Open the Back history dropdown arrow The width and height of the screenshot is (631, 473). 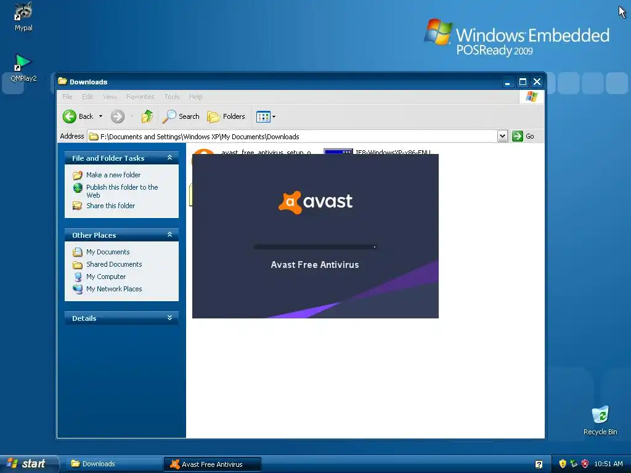pos(100,116)
